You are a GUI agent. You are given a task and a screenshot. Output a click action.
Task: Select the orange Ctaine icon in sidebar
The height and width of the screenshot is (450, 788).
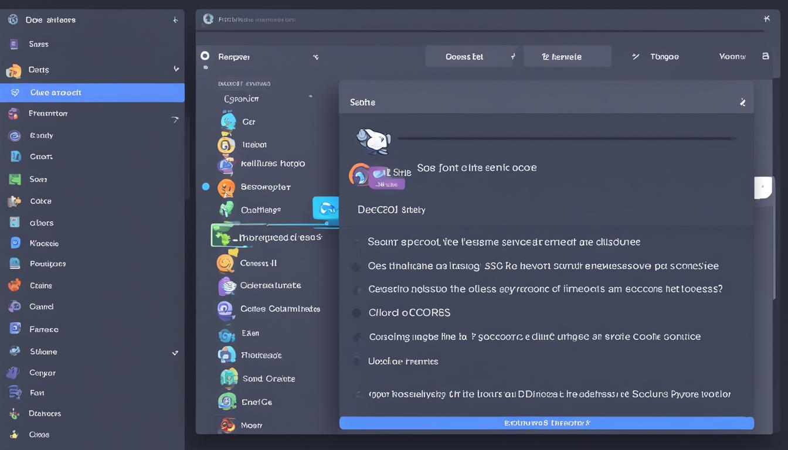pyautogui.click(x=15, y=285)
